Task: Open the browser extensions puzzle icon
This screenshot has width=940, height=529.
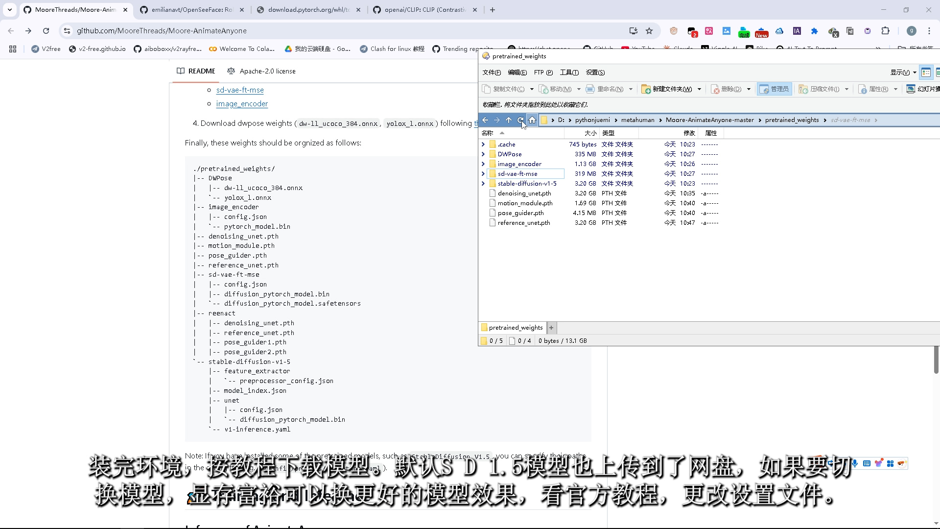Action: click(x=885, y=31)
